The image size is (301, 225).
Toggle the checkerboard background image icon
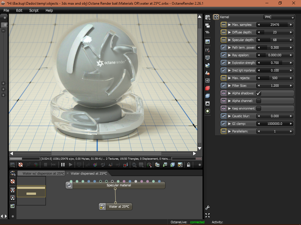(180, 165)
